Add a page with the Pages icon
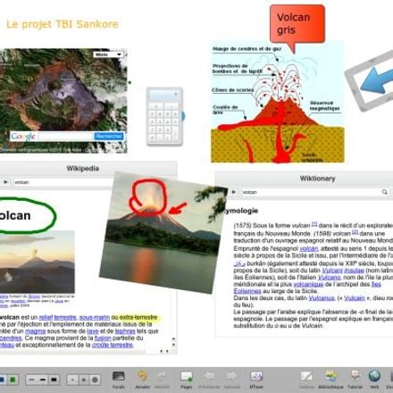Viewport: 393px width, 393px height. (x=187, y=376)
